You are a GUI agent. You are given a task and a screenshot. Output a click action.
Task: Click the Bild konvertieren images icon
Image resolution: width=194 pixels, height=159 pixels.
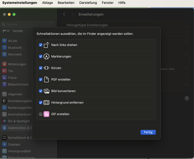tap(46, 91)
